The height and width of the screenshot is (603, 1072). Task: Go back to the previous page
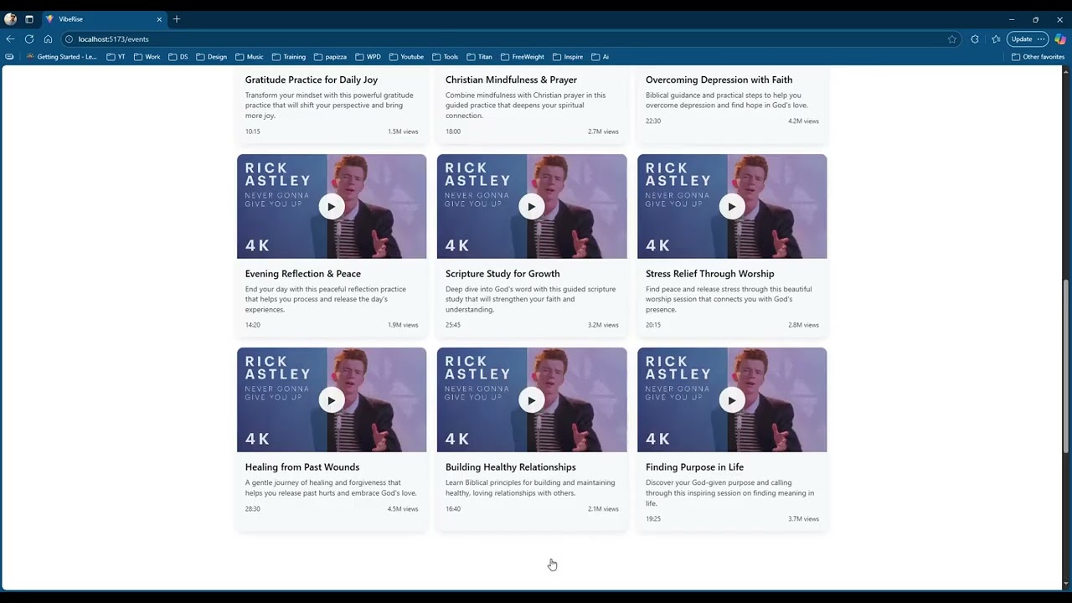pyautogui.click(x=10, y=39)
